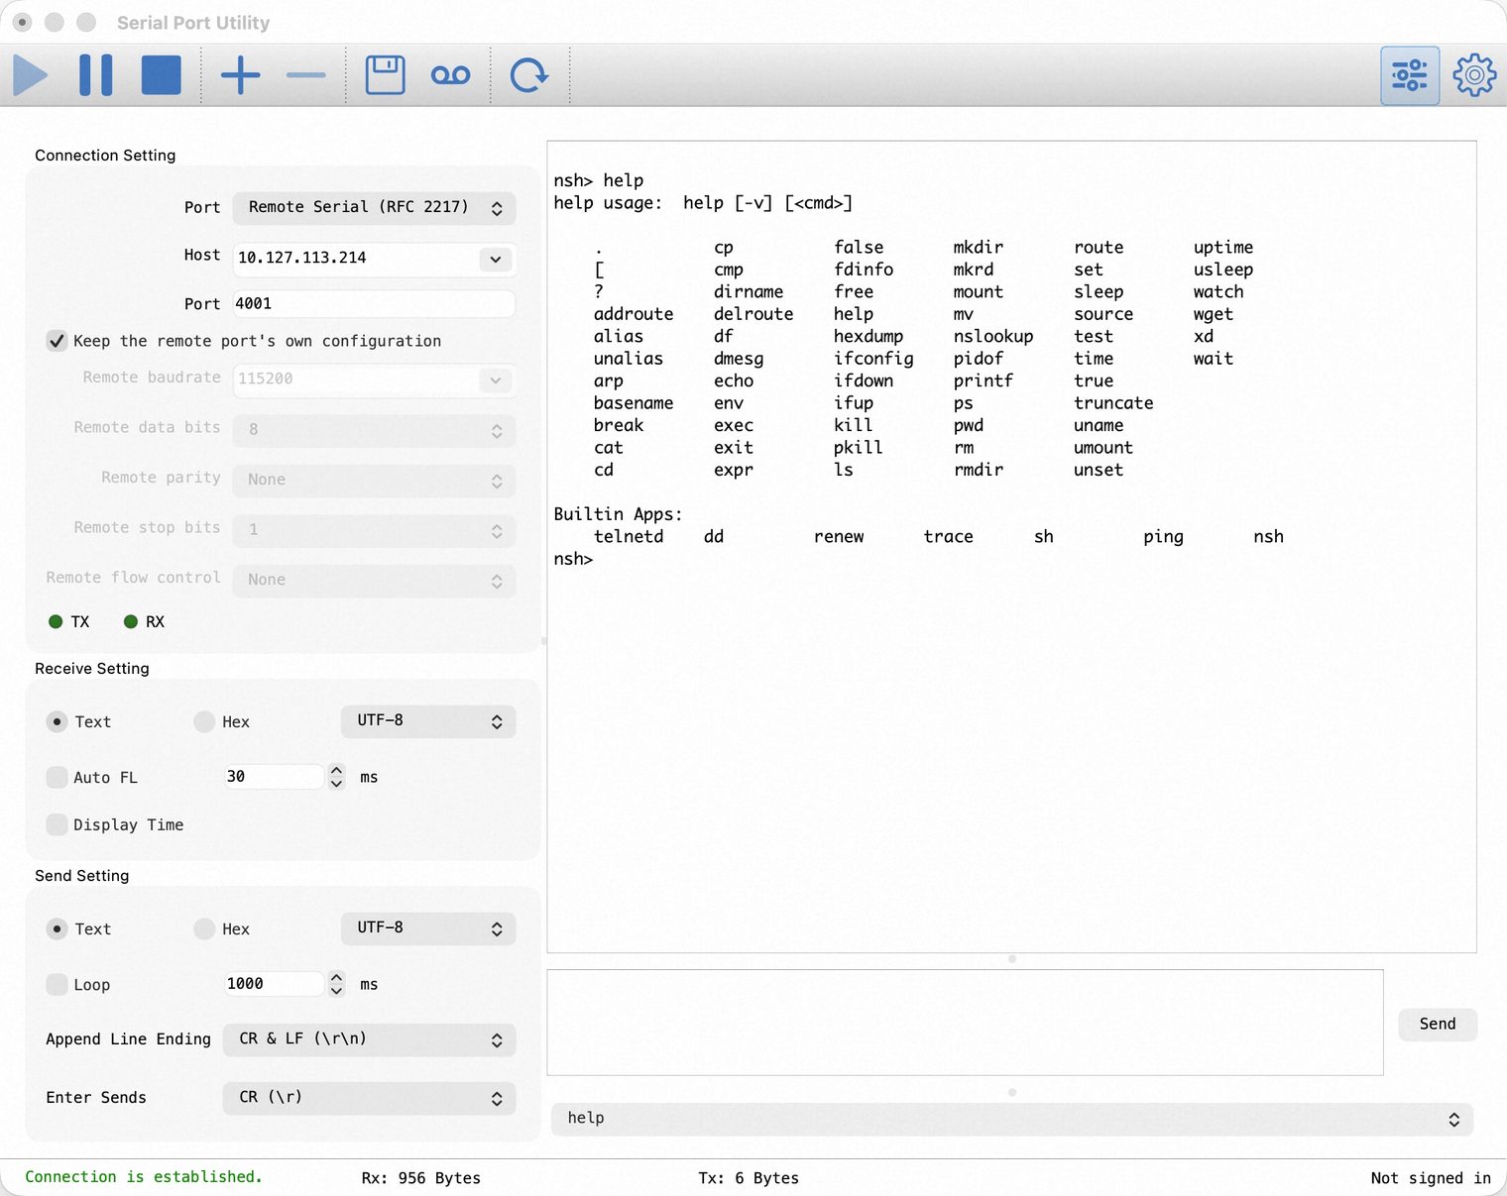Click the Loop interval field showing 1000

click(274, 984)
